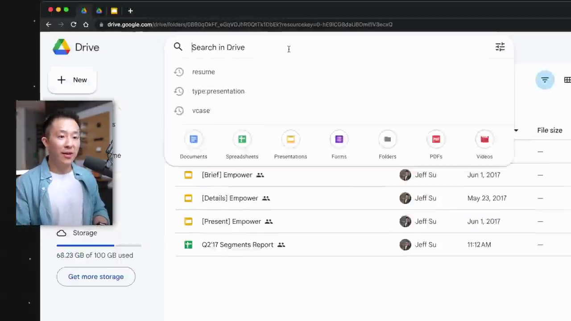Open a new browser tab with plus
The image size is (571, 321).
point(130,11)
